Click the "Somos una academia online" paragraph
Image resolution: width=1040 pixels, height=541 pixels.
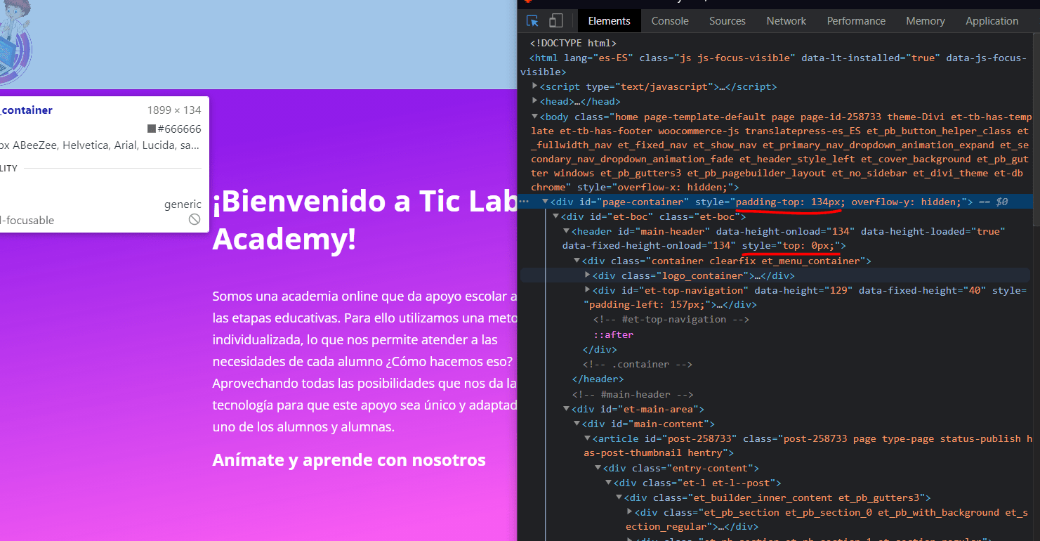point(365,361)
